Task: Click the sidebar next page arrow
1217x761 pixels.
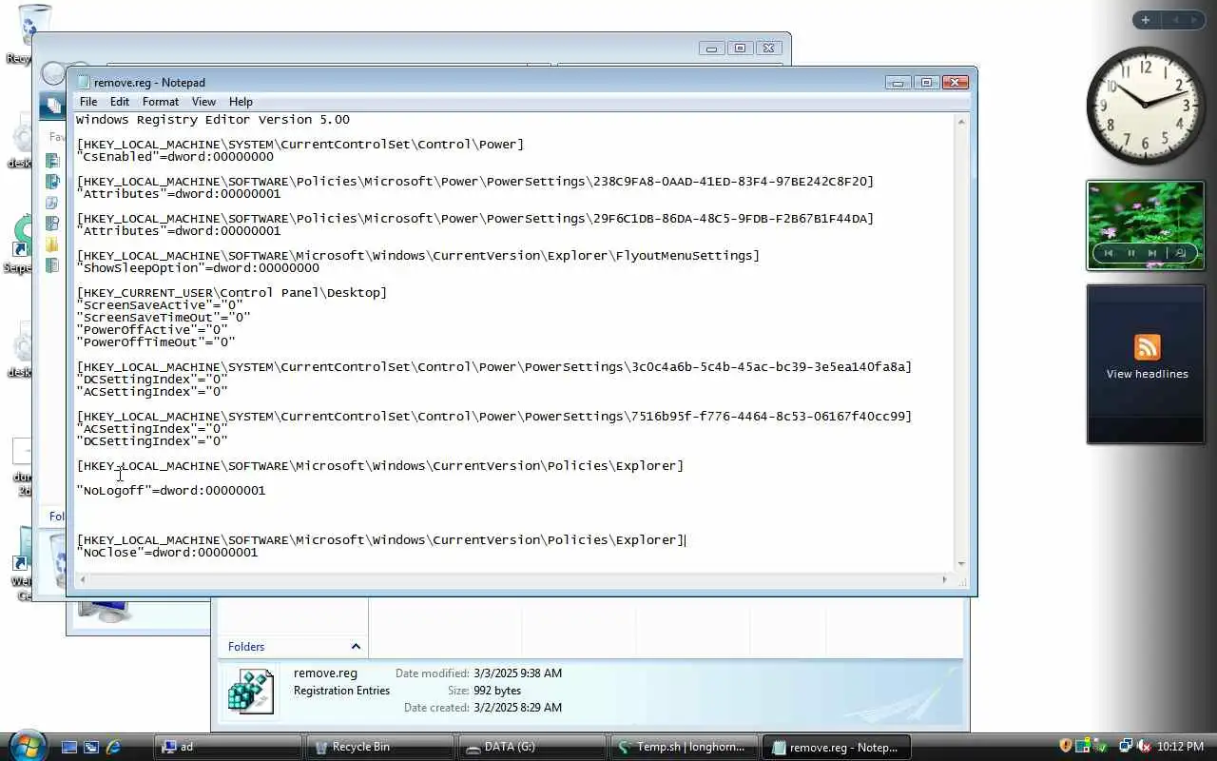Action: 1195,20
